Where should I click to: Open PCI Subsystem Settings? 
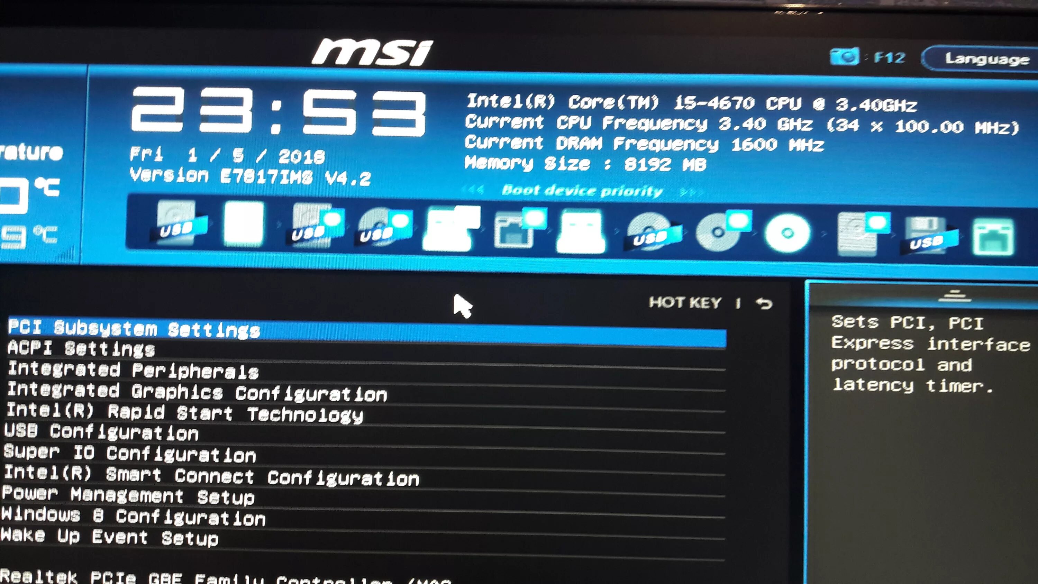point(134,329)
